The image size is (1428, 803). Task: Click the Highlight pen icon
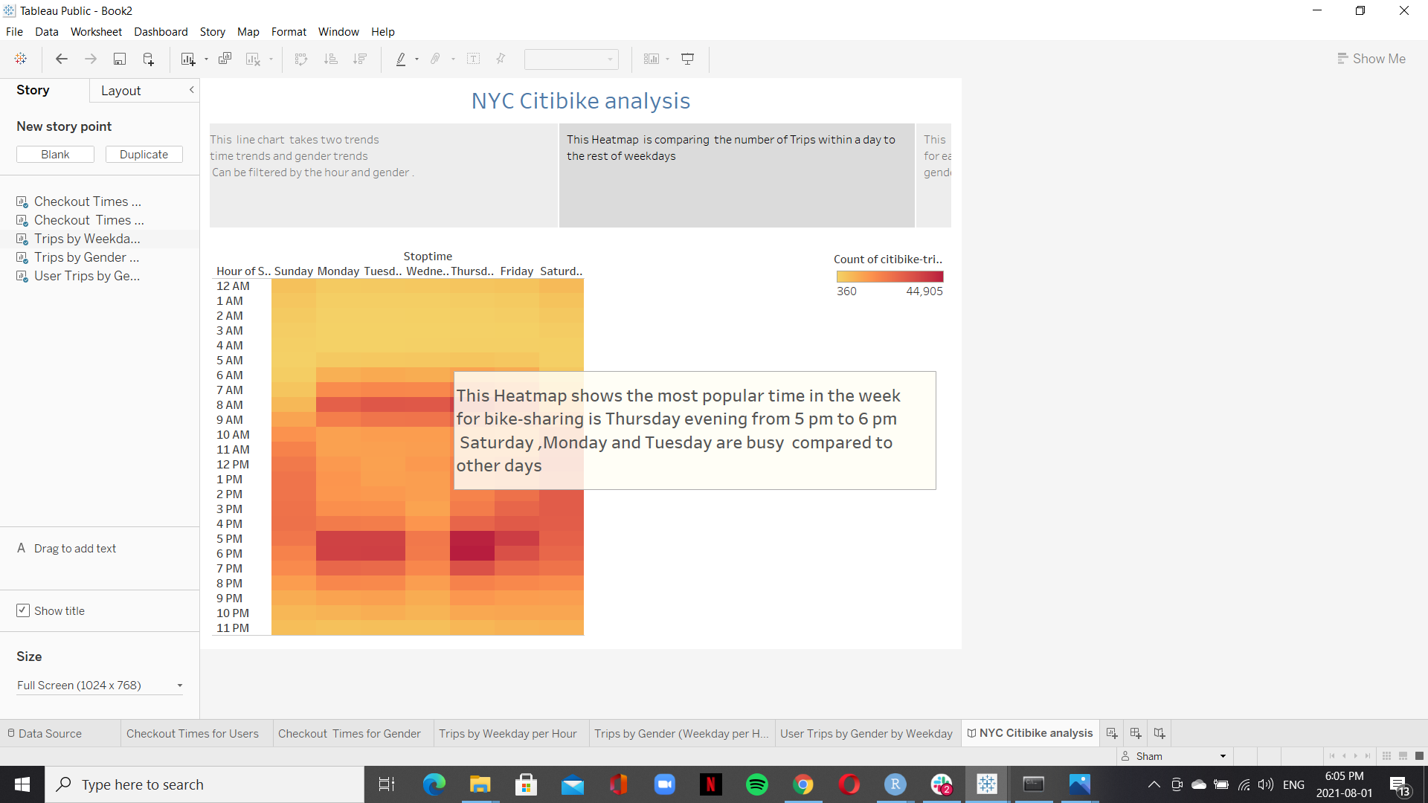click(x=401, y=59)
